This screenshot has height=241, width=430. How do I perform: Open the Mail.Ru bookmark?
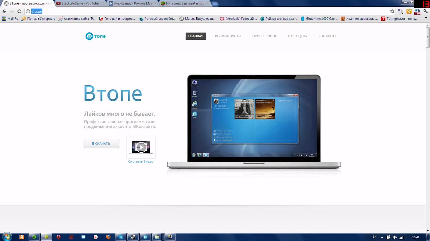click(x=10, y=19)
